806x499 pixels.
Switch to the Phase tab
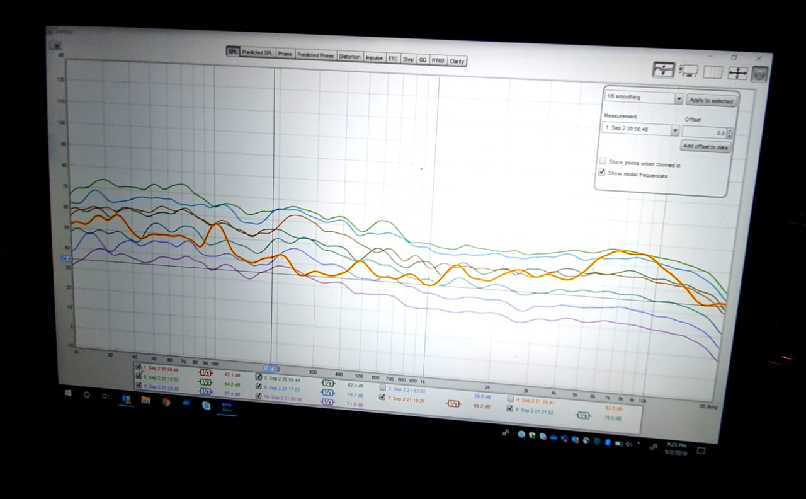point(285,54)
